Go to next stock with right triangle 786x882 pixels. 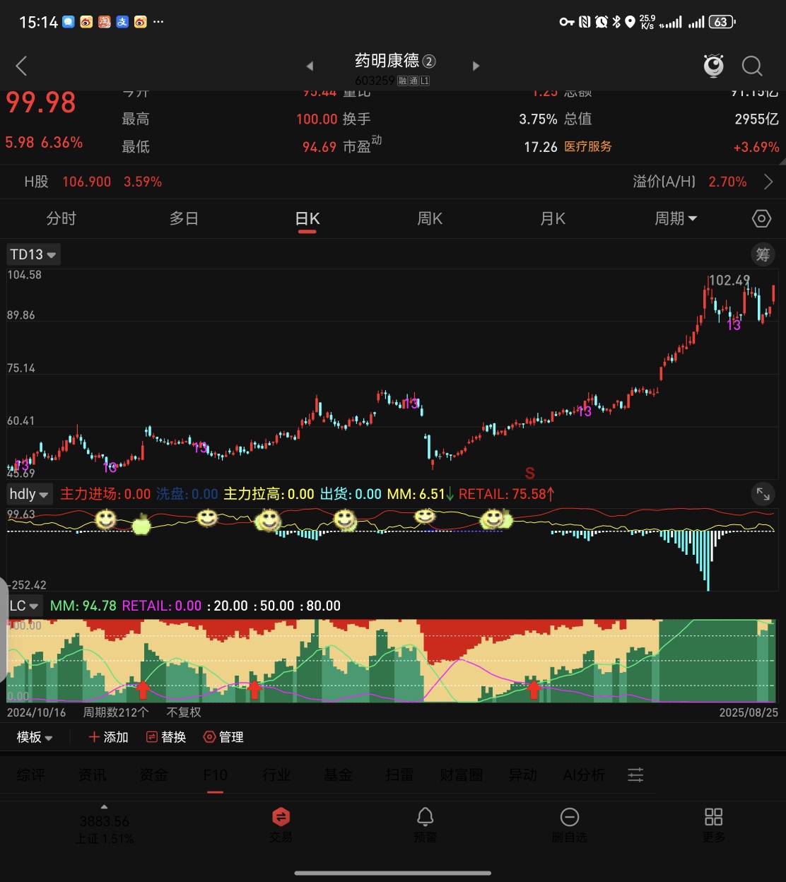[x=476, y=66]
